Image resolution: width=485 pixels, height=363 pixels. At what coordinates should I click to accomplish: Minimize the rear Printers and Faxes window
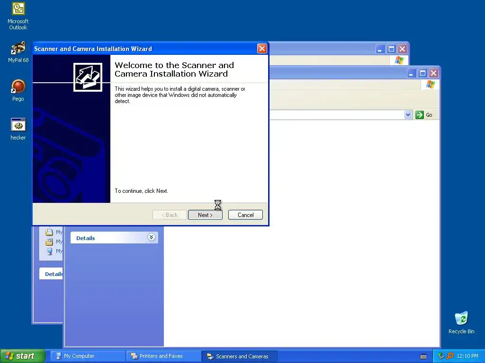[x=380, y=49]
